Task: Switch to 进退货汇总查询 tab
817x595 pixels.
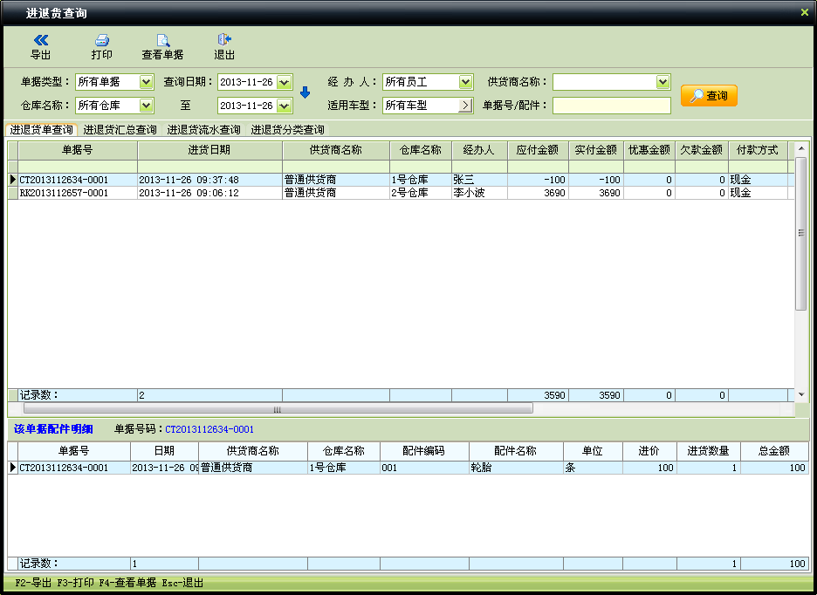Action: pos(120,130)
